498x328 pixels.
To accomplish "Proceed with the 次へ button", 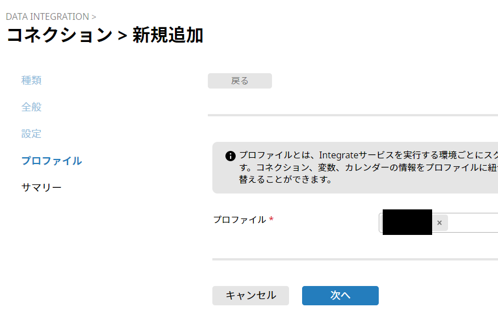I will tap(340, 296).
